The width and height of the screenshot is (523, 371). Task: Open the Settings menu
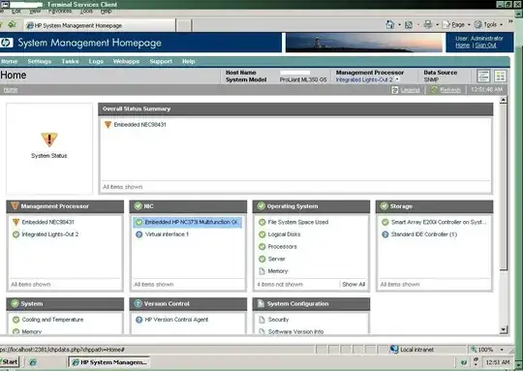[x=40, y=61]
